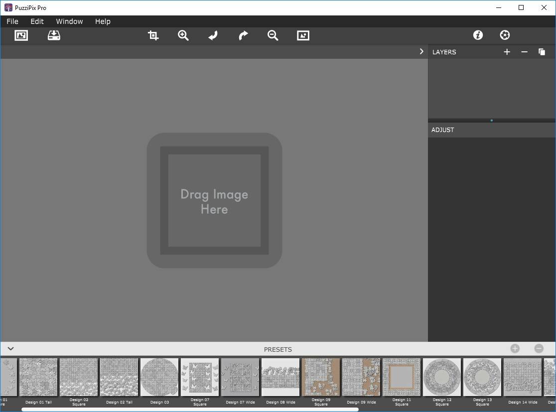
Task: Collapse the right side panel chevron
Action: pyautogui.click(x=421, y=51)
